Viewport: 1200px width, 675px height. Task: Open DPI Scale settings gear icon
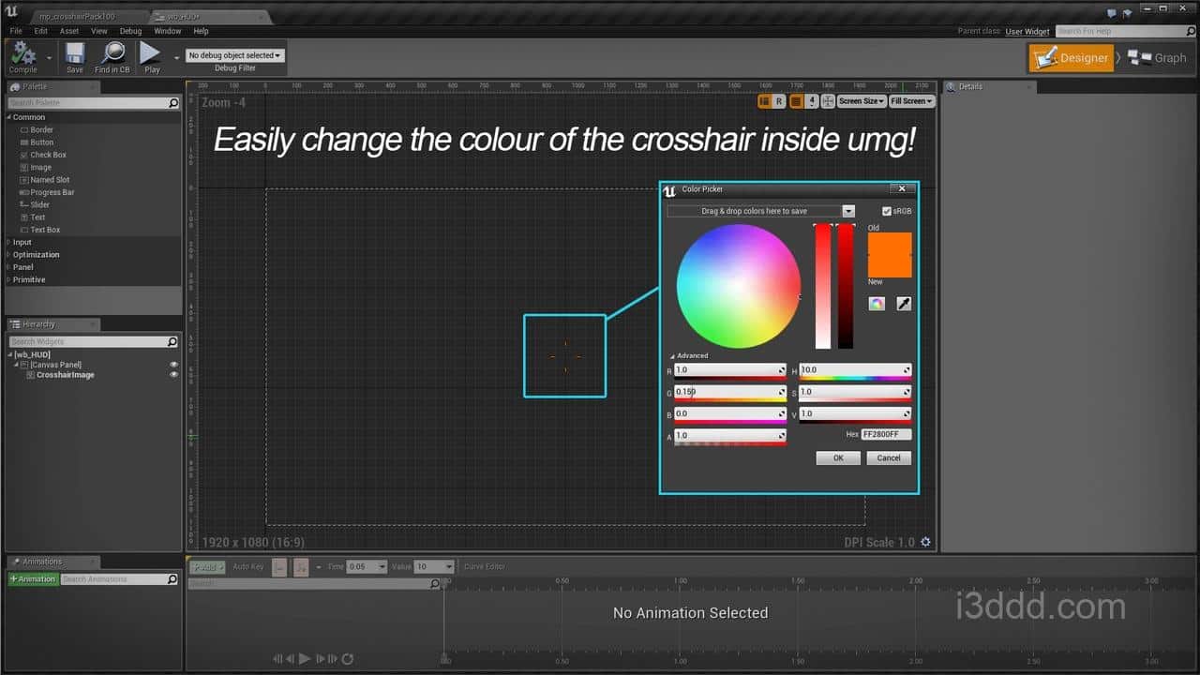(x=926, y=542)
